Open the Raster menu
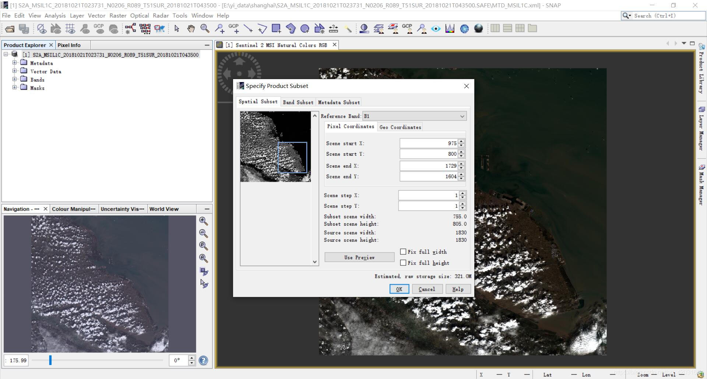 coord(118,15)
